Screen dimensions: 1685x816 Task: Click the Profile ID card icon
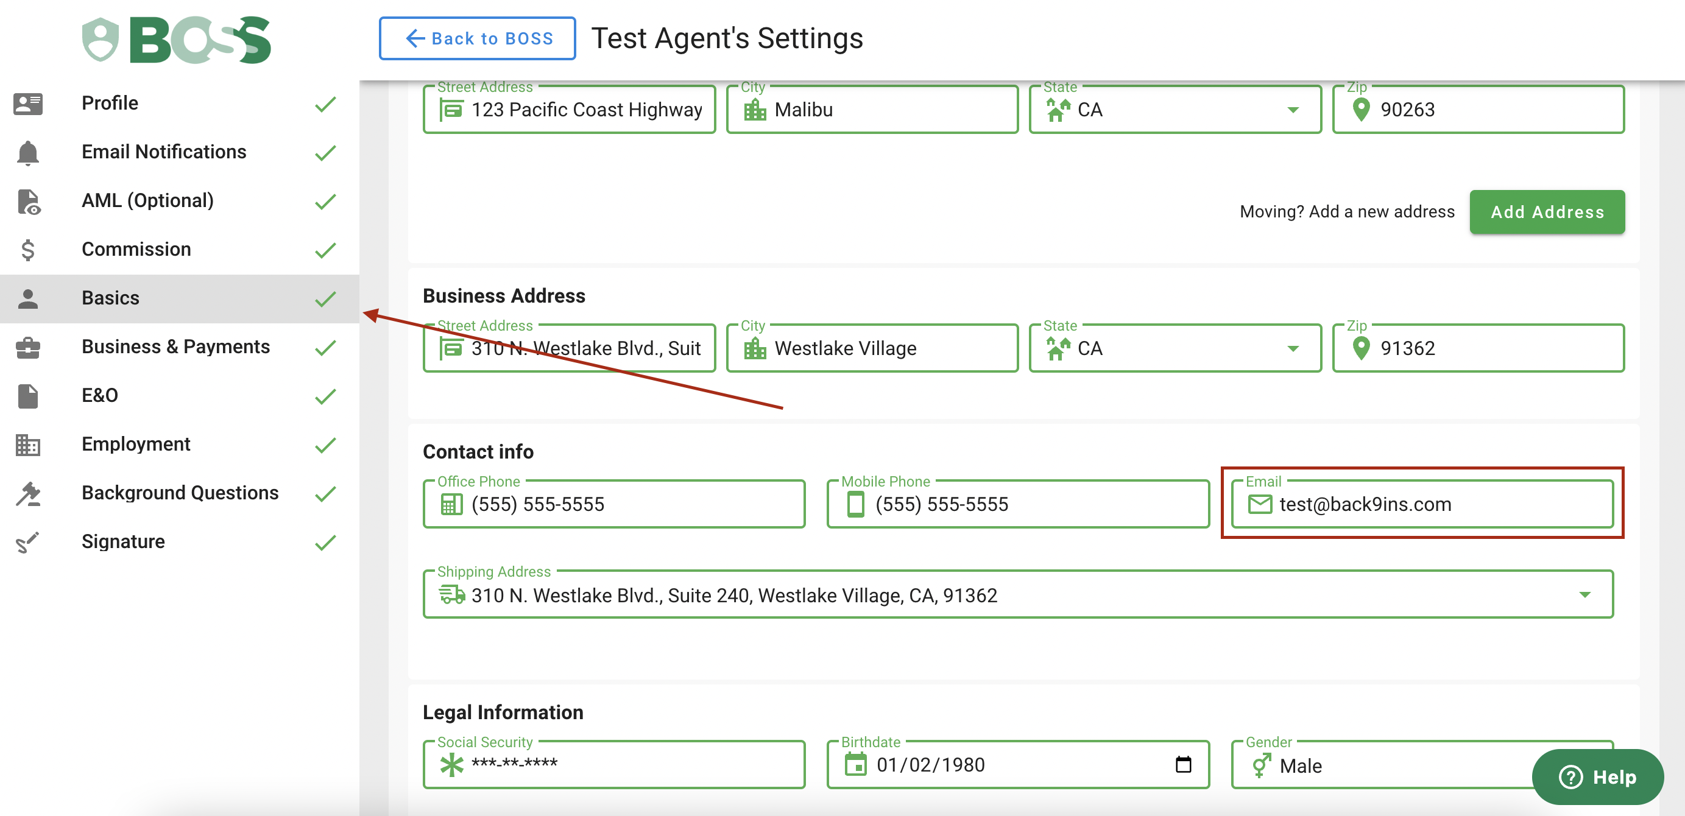[27, 104]
